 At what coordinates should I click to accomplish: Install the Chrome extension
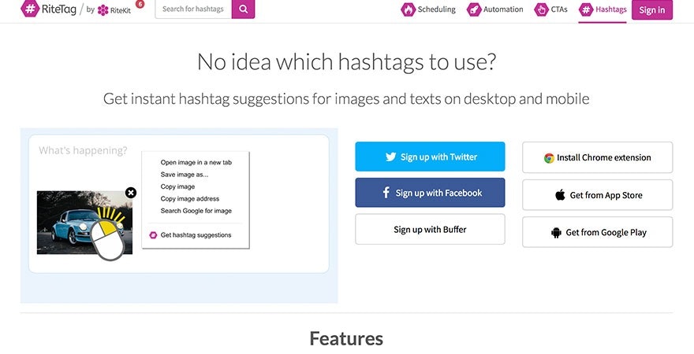click(x=597, y=157)
